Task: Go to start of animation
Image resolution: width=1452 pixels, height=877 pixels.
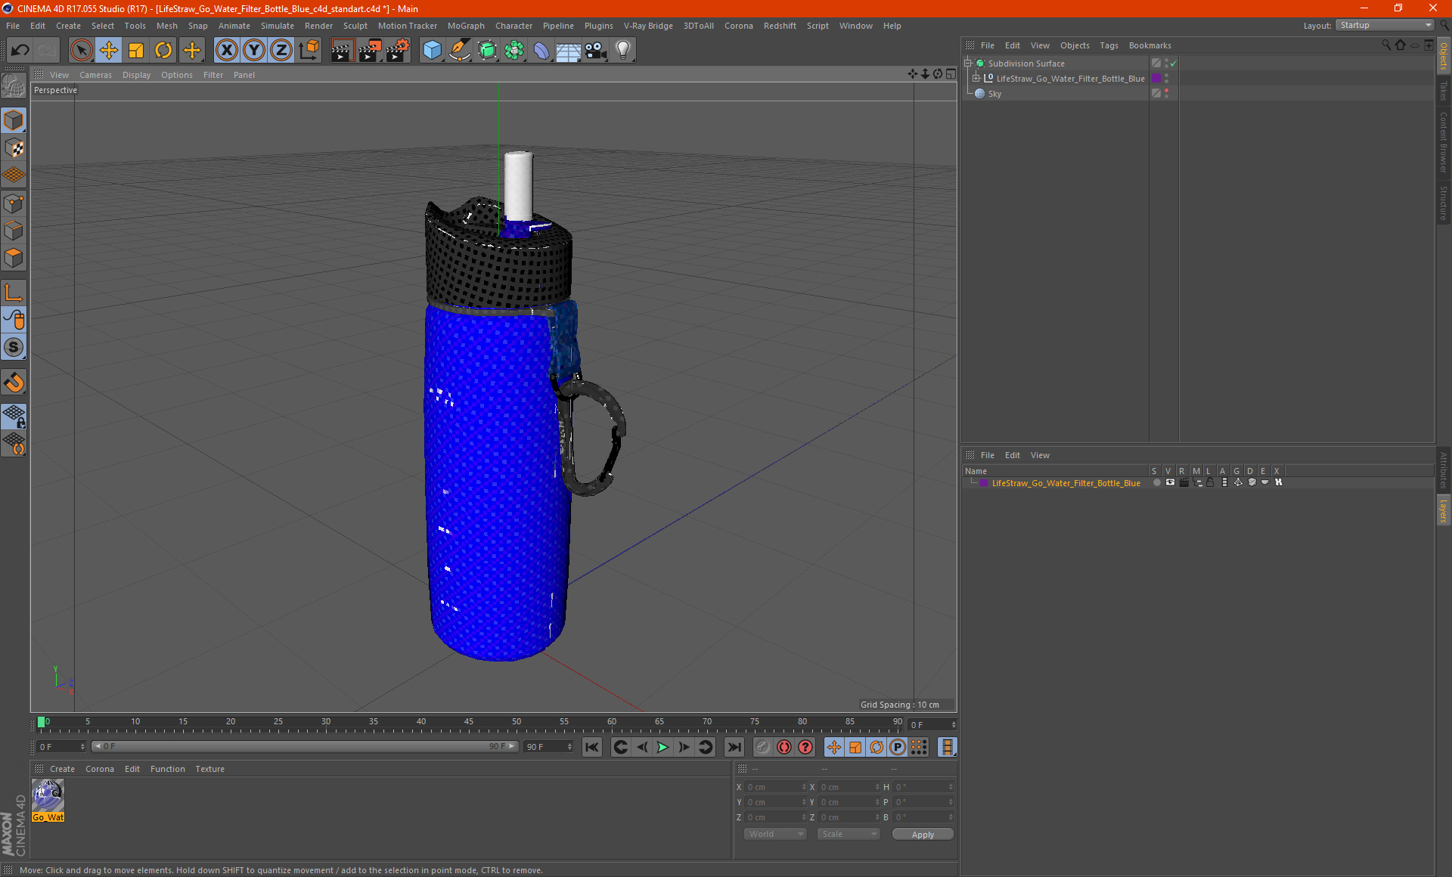Action: [591, 747]
